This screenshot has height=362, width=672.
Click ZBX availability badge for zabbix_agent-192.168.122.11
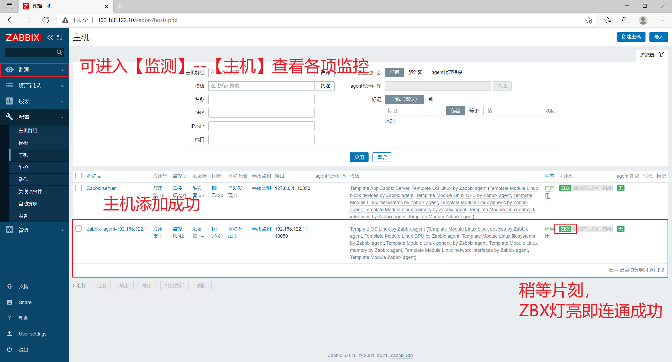[565, 229]
